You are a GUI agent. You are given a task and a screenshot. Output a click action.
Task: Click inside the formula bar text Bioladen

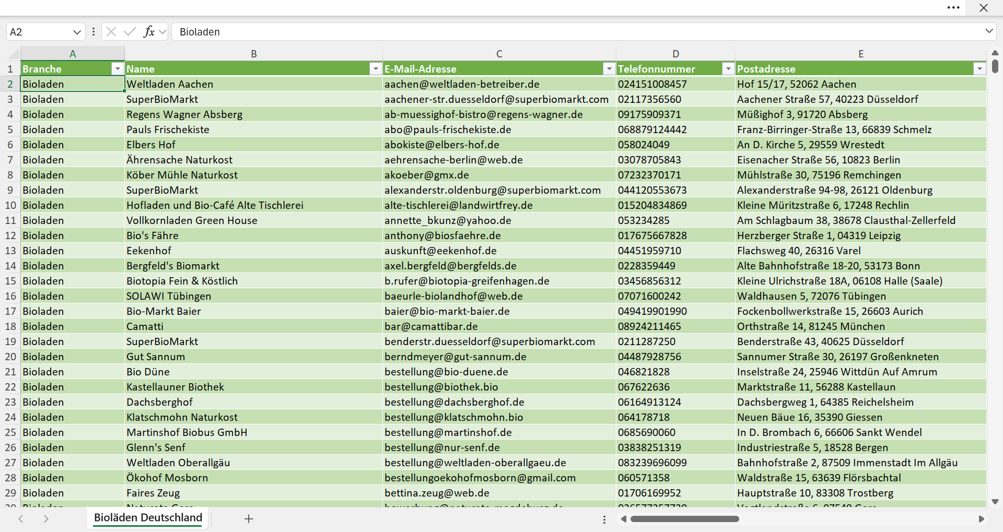200,32
